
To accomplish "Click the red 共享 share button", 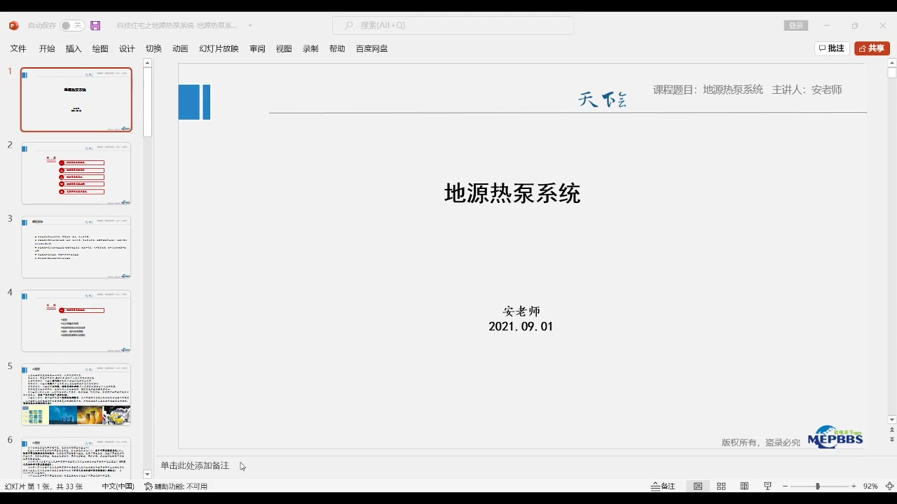I will click(872, 48).
